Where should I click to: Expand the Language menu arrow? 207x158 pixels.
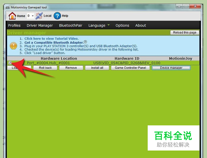click(108, 25)
